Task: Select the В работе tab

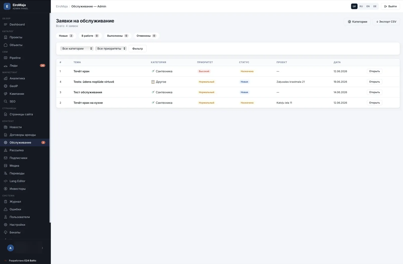Action: pyautogui.click(x=90, y=36)
